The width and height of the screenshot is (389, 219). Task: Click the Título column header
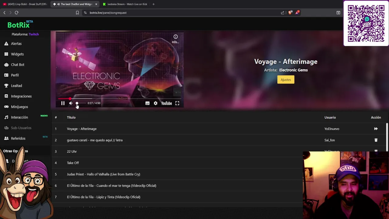pos(71,117)
